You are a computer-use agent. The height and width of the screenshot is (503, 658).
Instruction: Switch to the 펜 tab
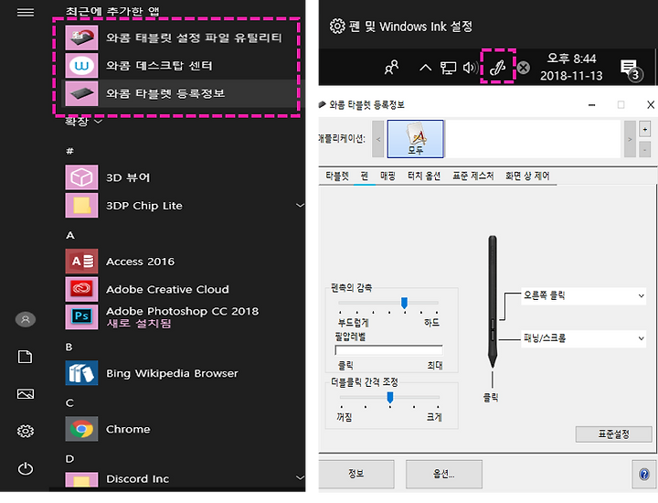(365, 176)
